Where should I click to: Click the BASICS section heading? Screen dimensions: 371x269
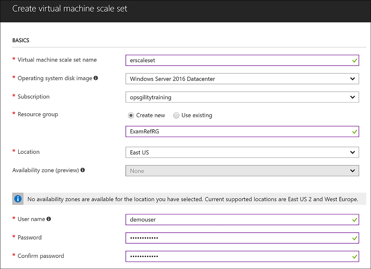click(21, 40)
